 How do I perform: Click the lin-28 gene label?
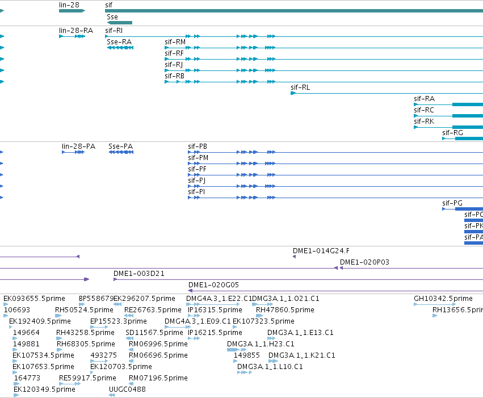point(69,5)
